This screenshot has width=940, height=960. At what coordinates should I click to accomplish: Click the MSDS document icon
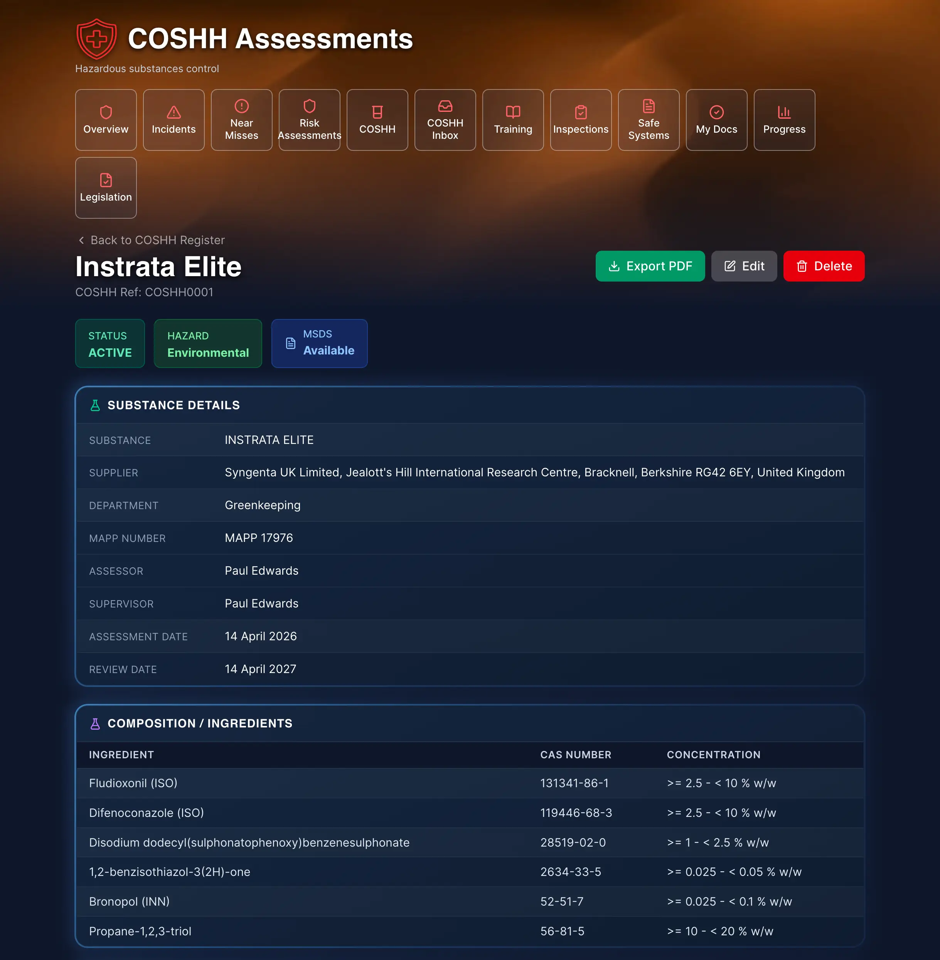click(291, 343)
